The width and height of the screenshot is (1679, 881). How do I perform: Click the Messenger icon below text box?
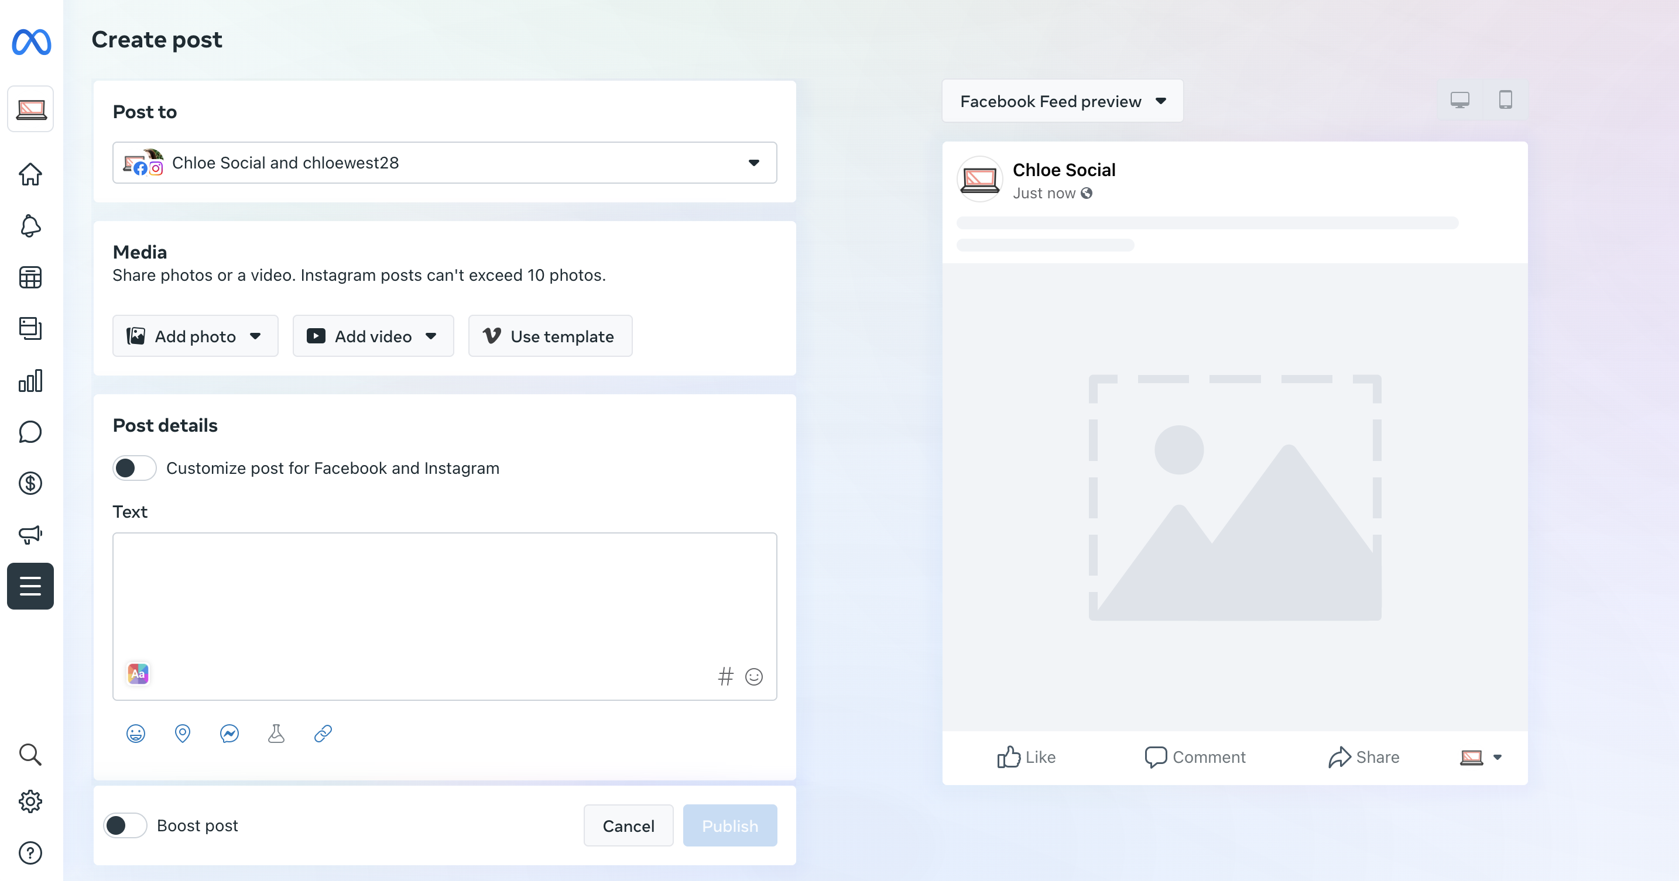click(x=229, y=734)
